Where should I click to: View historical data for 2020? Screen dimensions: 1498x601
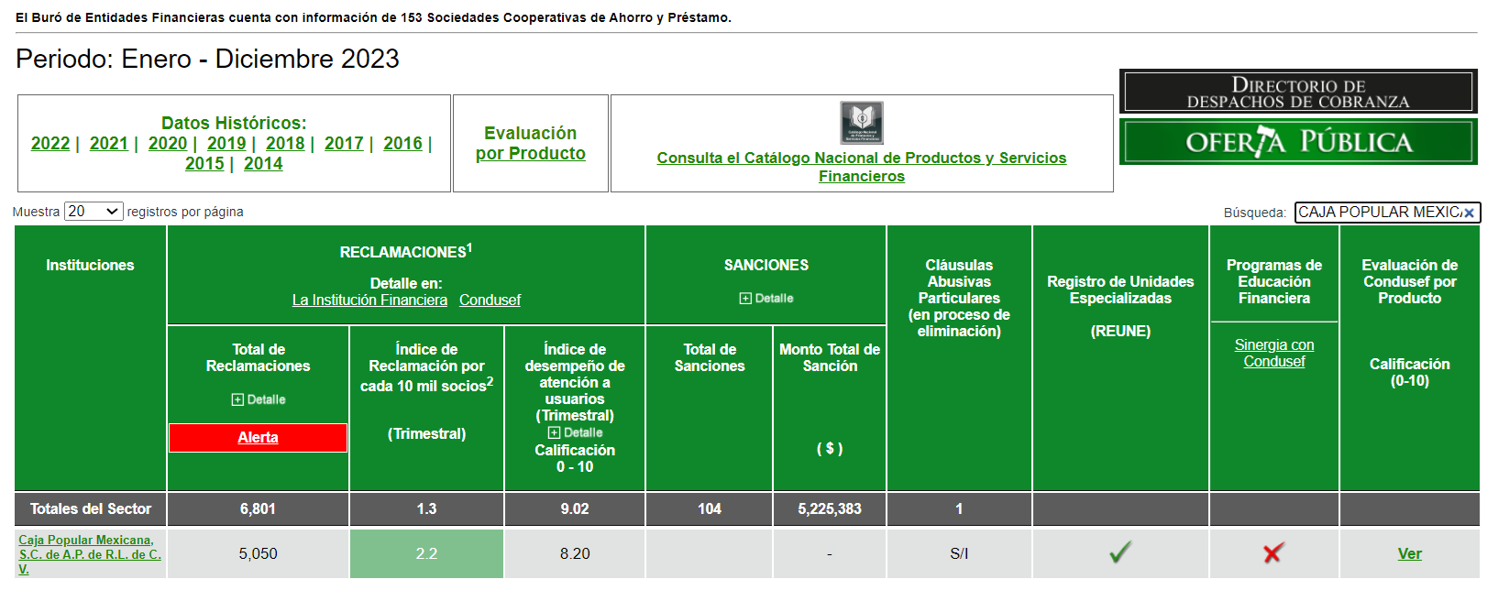[168, 144]
